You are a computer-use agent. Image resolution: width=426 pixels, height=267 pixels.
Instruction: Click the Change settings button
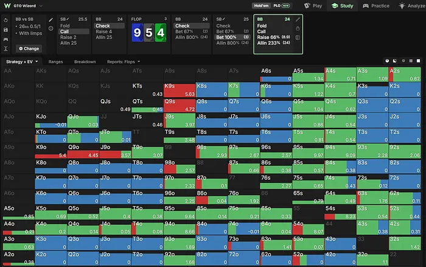pyautogui.click(x=29, y=49)
